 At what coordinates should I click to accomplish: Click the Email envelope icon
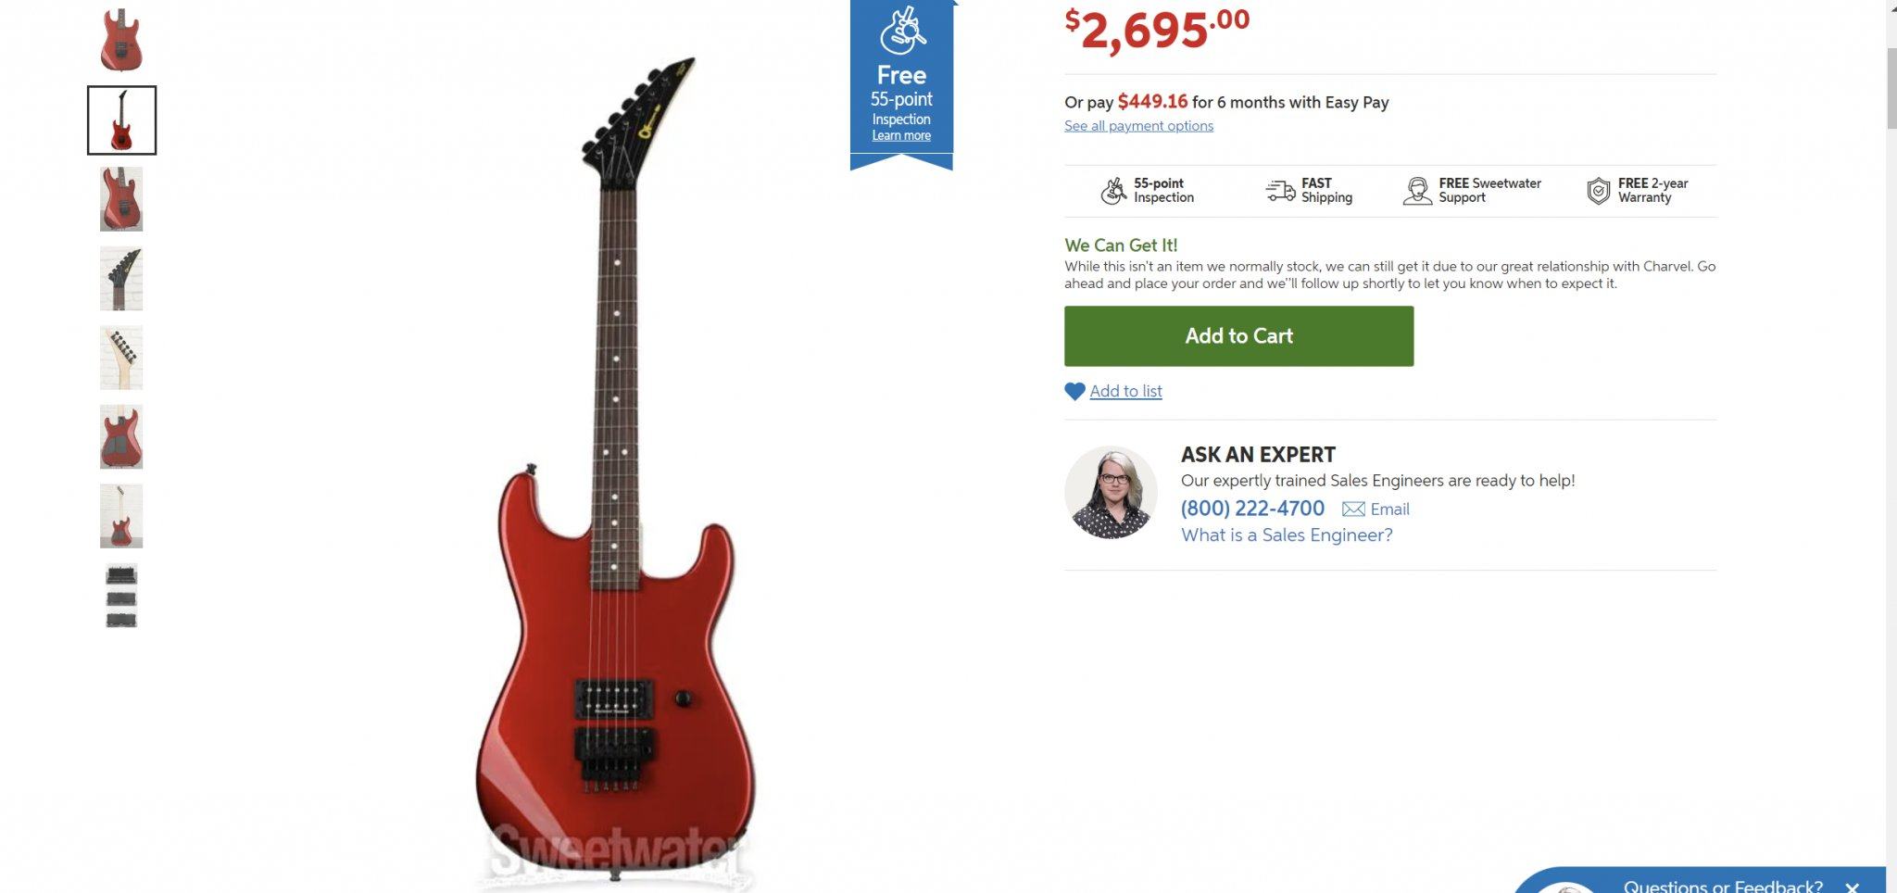tap(1353, 509)
